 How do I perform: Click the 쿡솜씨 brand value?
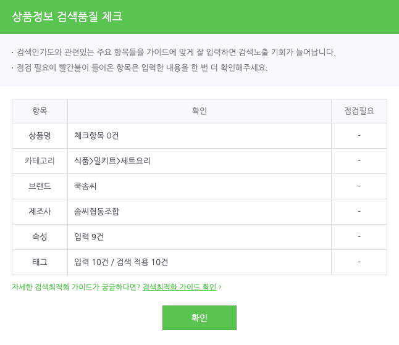point(85,186)
